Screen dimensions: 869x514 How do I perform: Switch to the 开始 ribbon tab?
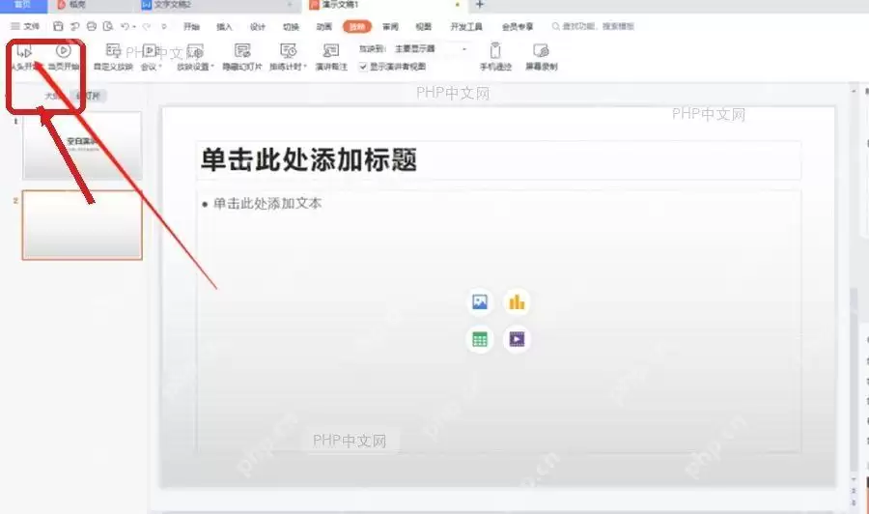pyautogui.click(x=192, y=27)
